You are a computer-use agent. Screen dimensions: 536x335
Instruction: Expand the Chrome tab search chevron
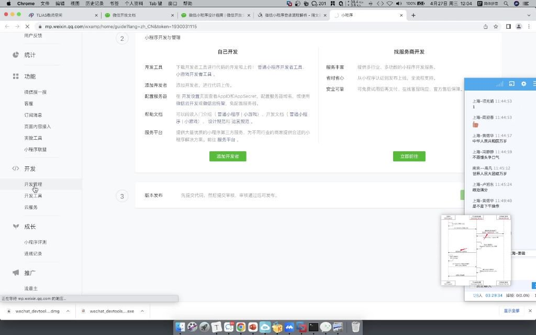(529, 15)
